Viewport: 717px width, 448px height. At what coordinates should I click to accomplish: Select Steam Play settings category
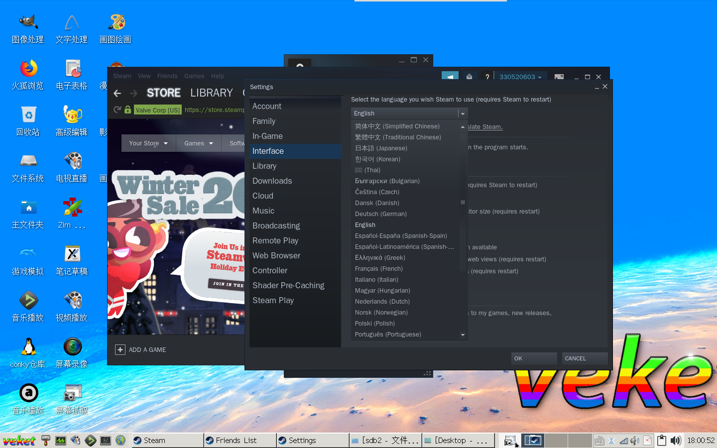point(296,301)
